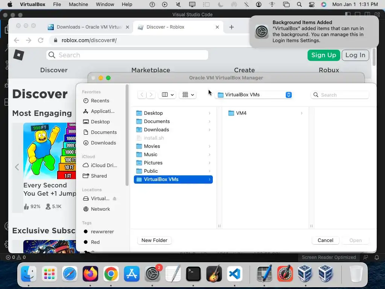
Task: Click the file dialog Search field
Action: 340,95
